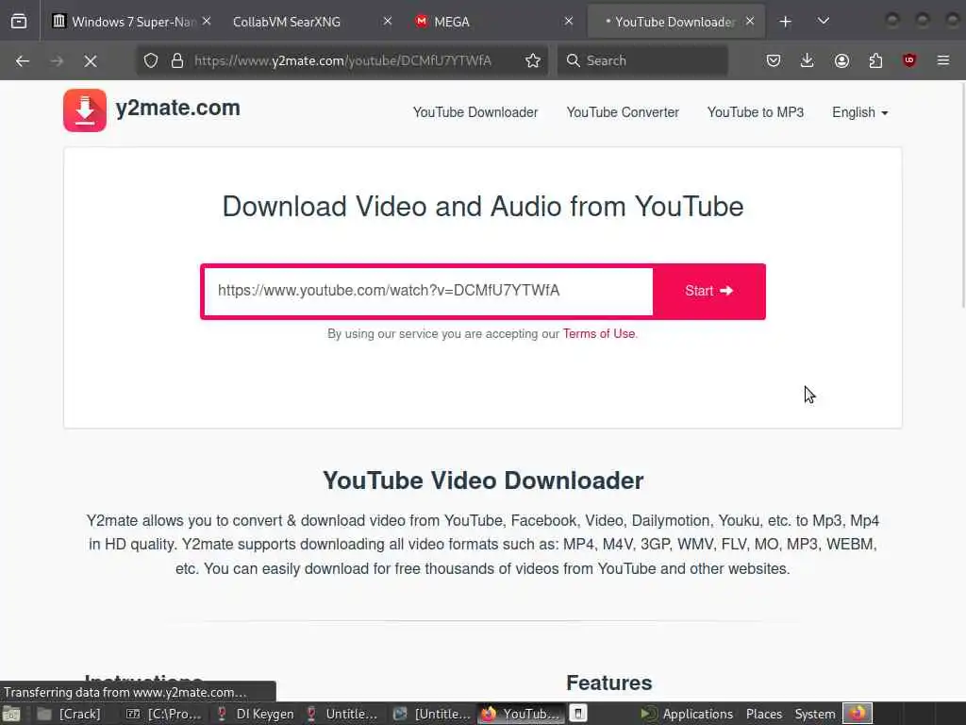Close the YouTube Downloader tab

(x=750, y=22)
